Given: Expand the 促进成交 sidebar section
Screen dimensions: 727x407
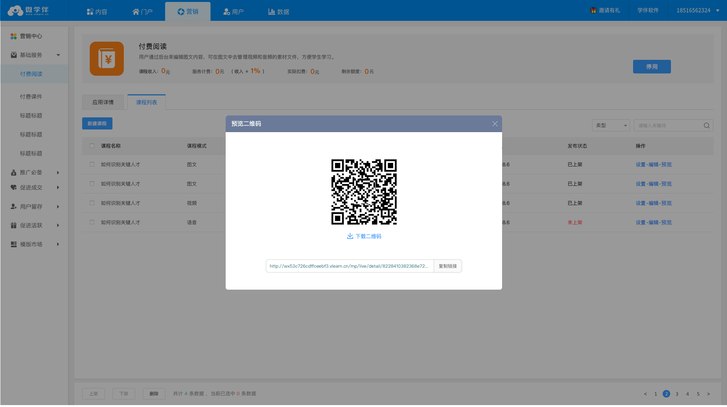Looking at the screenshot, I should [x=58, y=187].
